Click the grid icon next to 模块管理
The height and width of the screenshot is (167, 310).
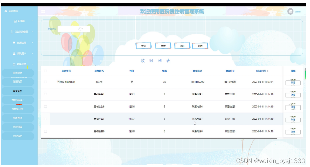(x=14, y=65)
